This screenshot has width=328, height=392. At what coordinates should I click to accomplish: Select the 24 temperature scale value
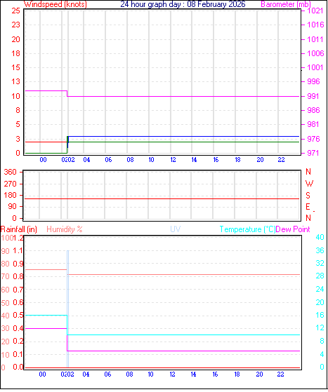click(320, 289)
